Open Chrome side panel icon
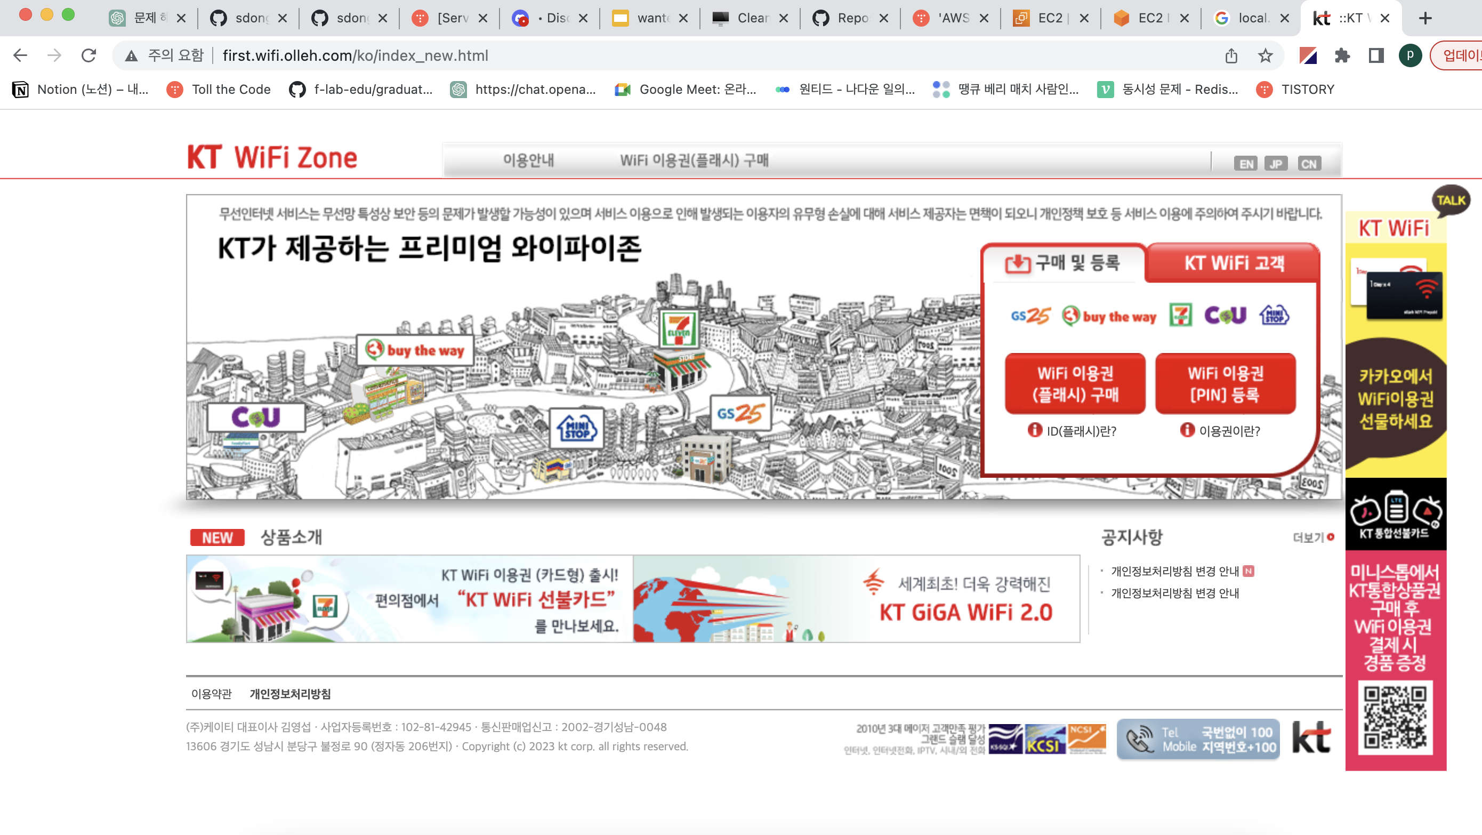 click(1376, 55)
